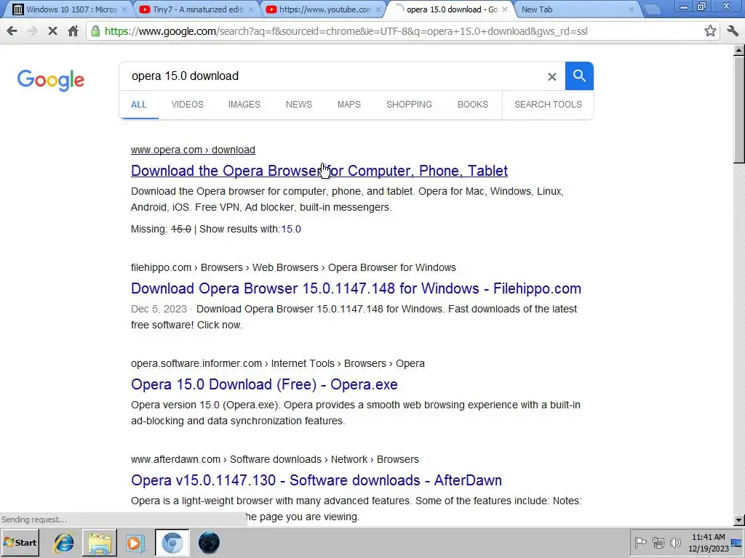Open the network tray icon

(658, 542)
